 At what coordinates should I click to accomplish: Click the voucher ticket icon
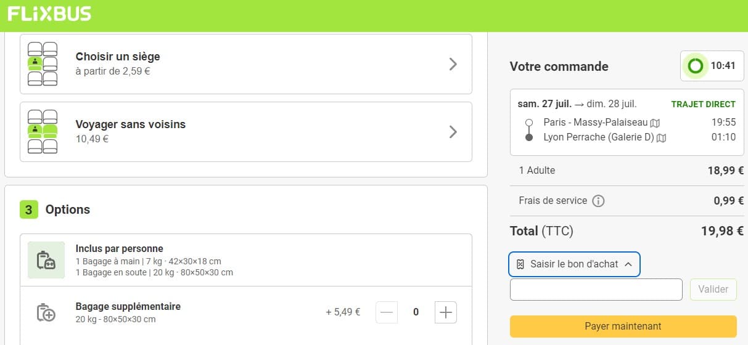coord(520,264)
